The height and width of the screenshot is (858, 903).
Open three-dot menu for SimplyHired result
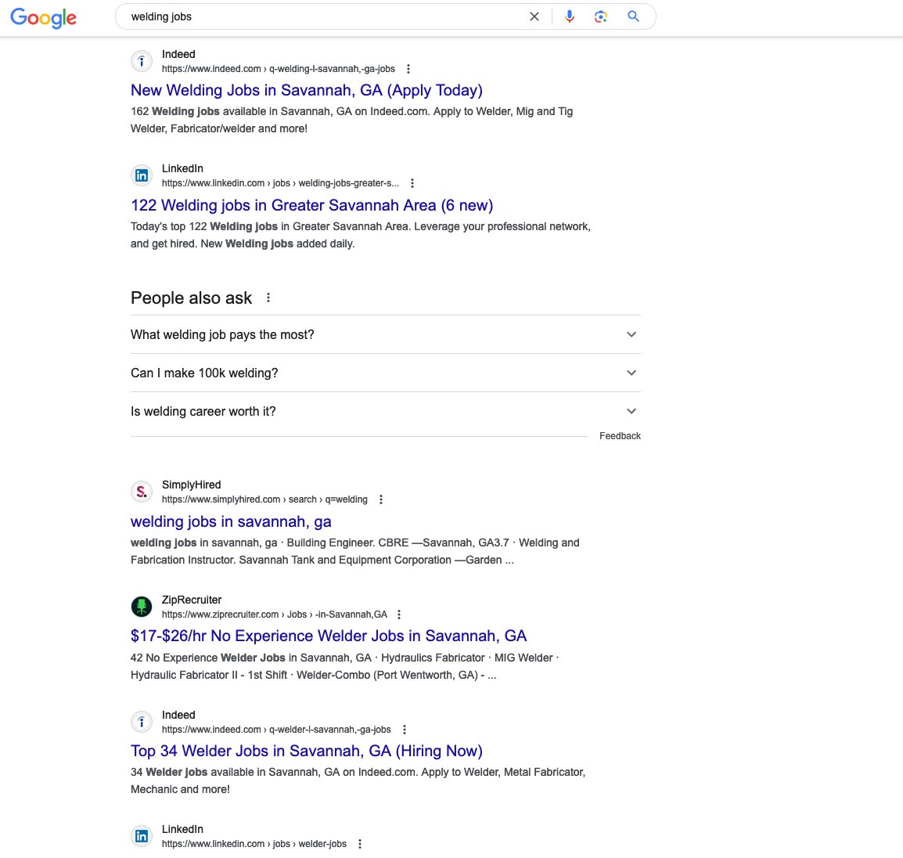[x=380, y=499]
